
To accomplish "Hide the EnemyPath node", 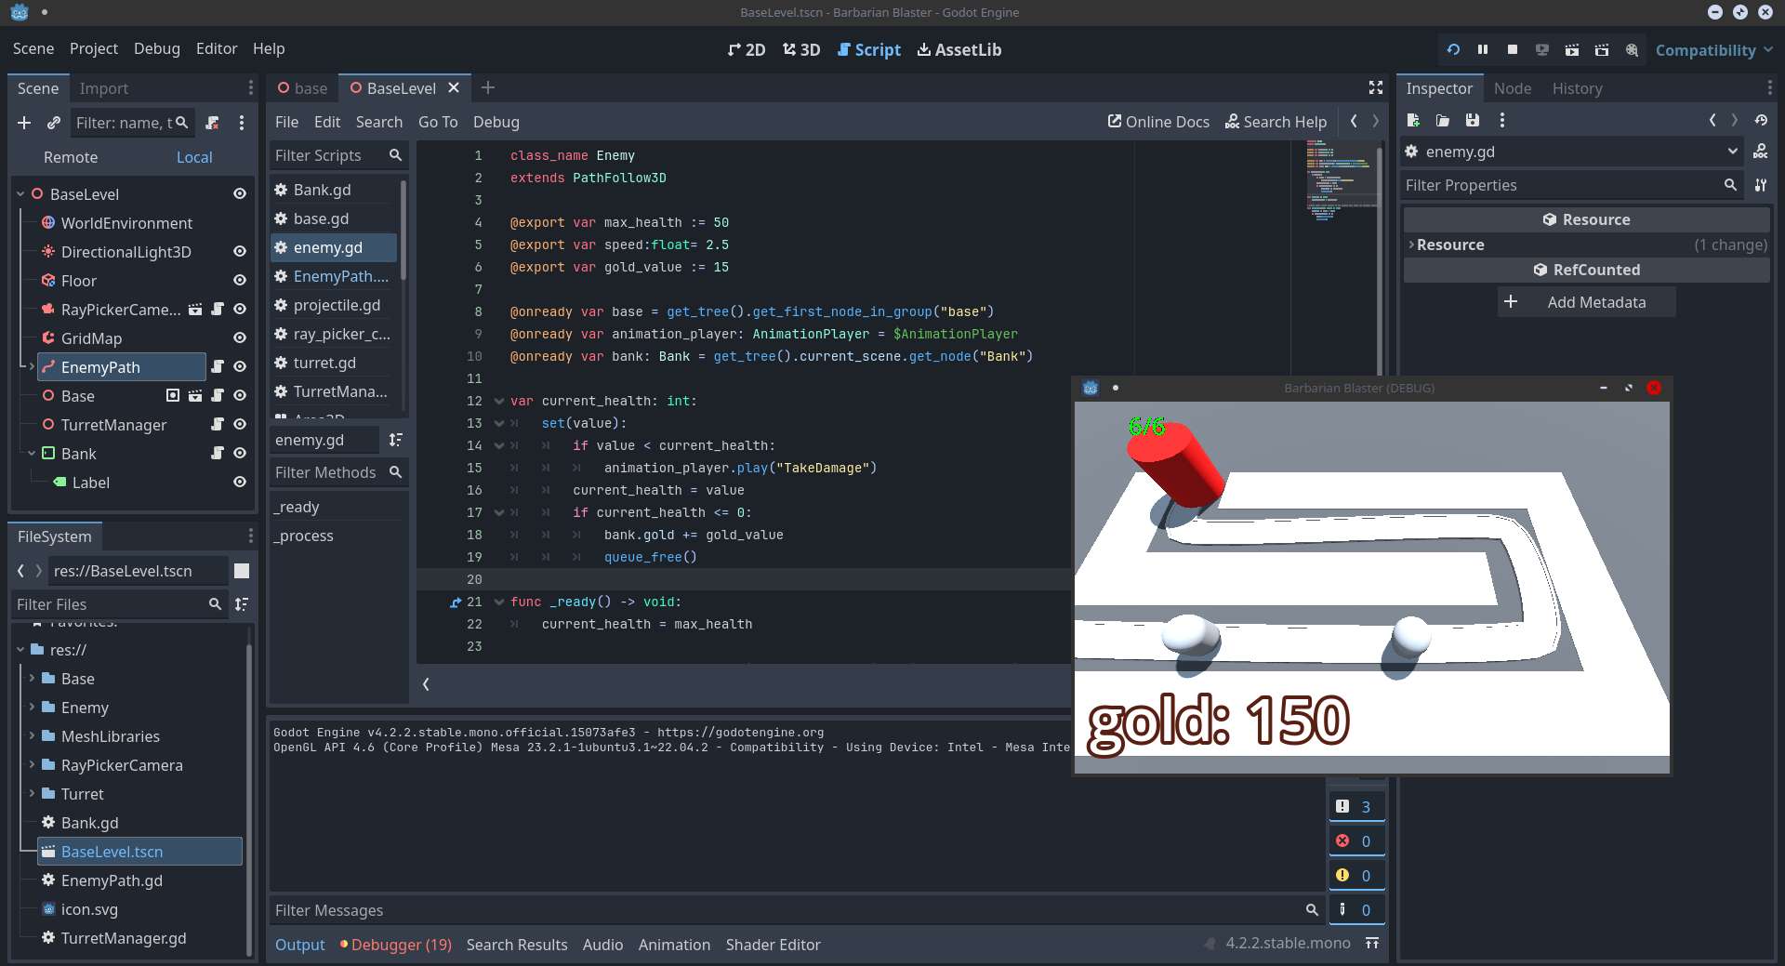I will pyautogui.click(x=240, y=367).
